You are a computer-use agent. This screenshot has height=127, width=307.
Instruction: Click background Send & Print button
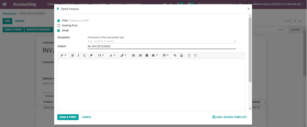click(x=13, y=30)
